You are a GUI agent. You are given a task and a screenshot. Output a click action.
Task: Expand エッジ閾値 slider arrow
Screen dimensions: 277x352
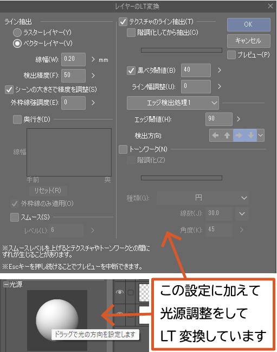point(238,119)
